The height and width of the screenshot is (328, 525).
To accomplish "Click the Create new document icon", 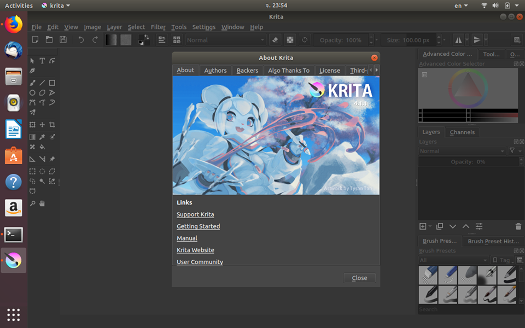I will (35, 39).
